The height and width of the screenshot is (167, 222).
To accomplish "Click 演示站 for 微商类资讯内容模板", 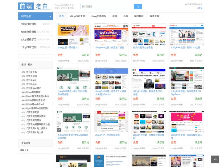I will coord(161,55).
